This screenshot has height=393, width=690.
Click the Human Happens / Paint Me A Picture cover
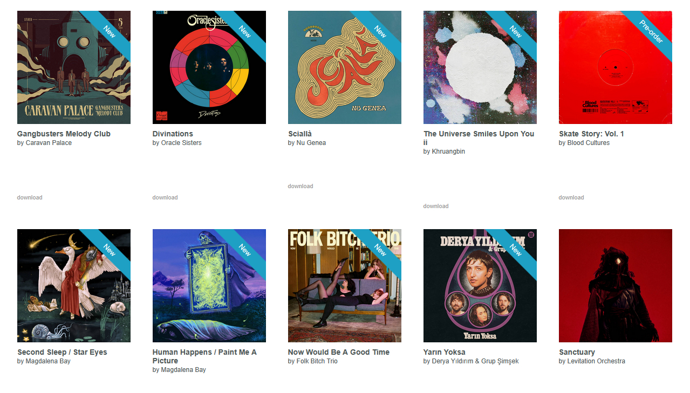(209, 286)
